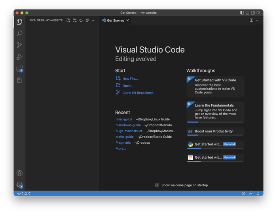
Task: Split the editor to the right
Action: 251,20
